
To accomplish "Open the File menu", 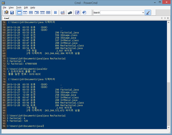I will click(x=4, y=7).
